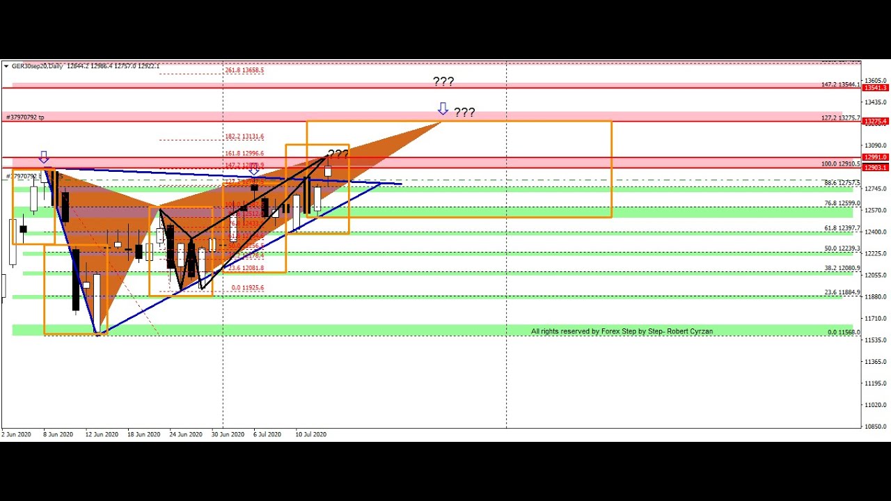
Task: Click the GER30sep20,Daily chart title
Action: tap(37, 66)
